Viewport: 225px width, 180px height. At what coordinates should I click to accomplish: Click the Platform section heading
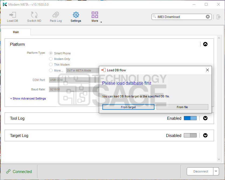point(17,44)
